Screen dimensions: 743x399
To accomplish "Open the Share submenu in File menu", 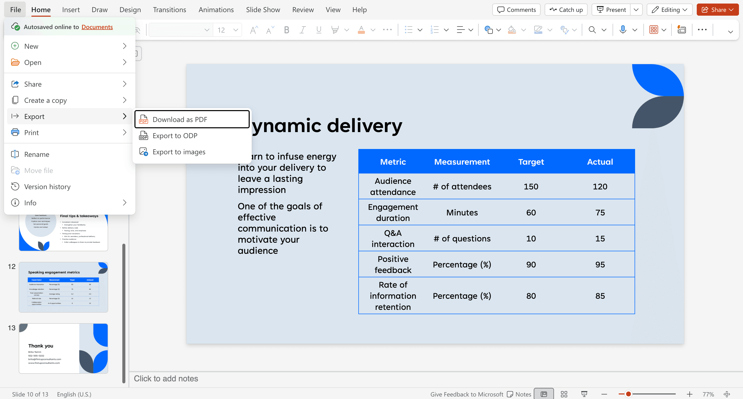I will pos(69,84).
